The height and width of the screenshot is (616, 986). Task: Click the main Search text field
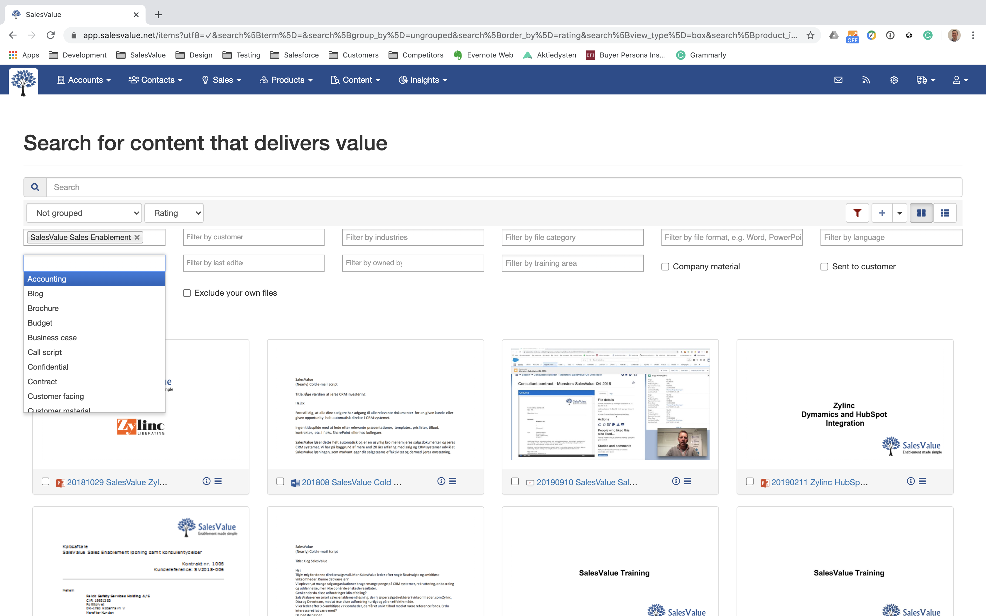[x=504, y=187]
